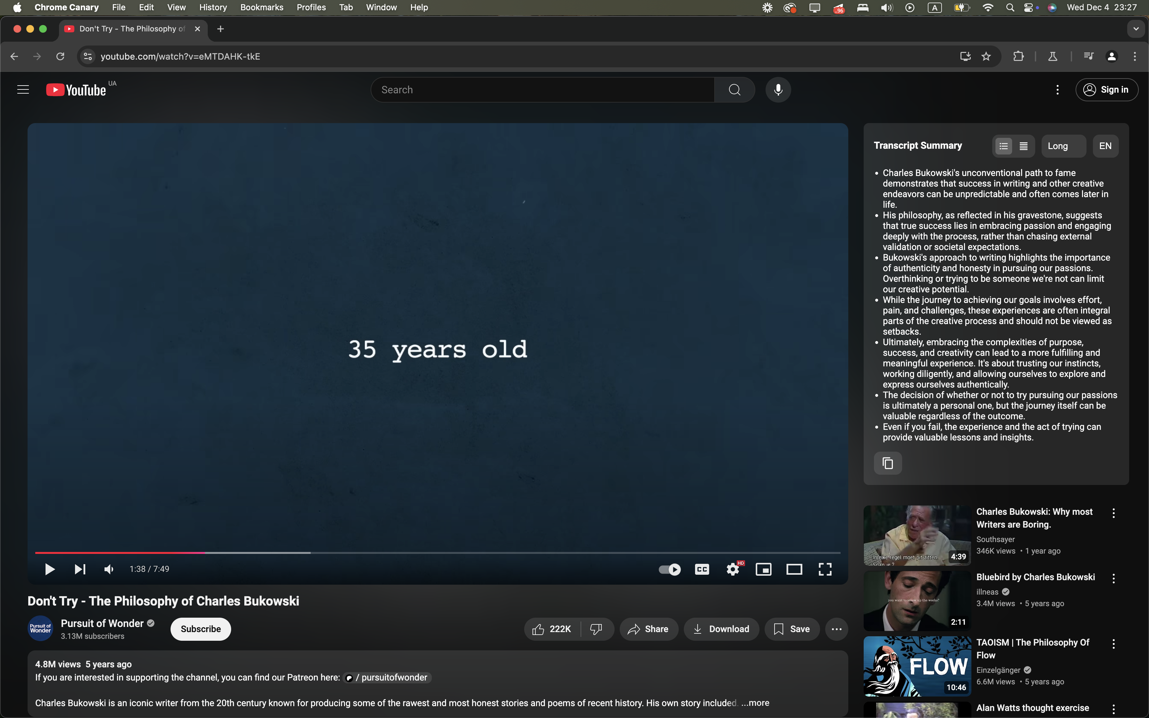
Task: Toggle closed captions on the video
Action: [702, 569]
